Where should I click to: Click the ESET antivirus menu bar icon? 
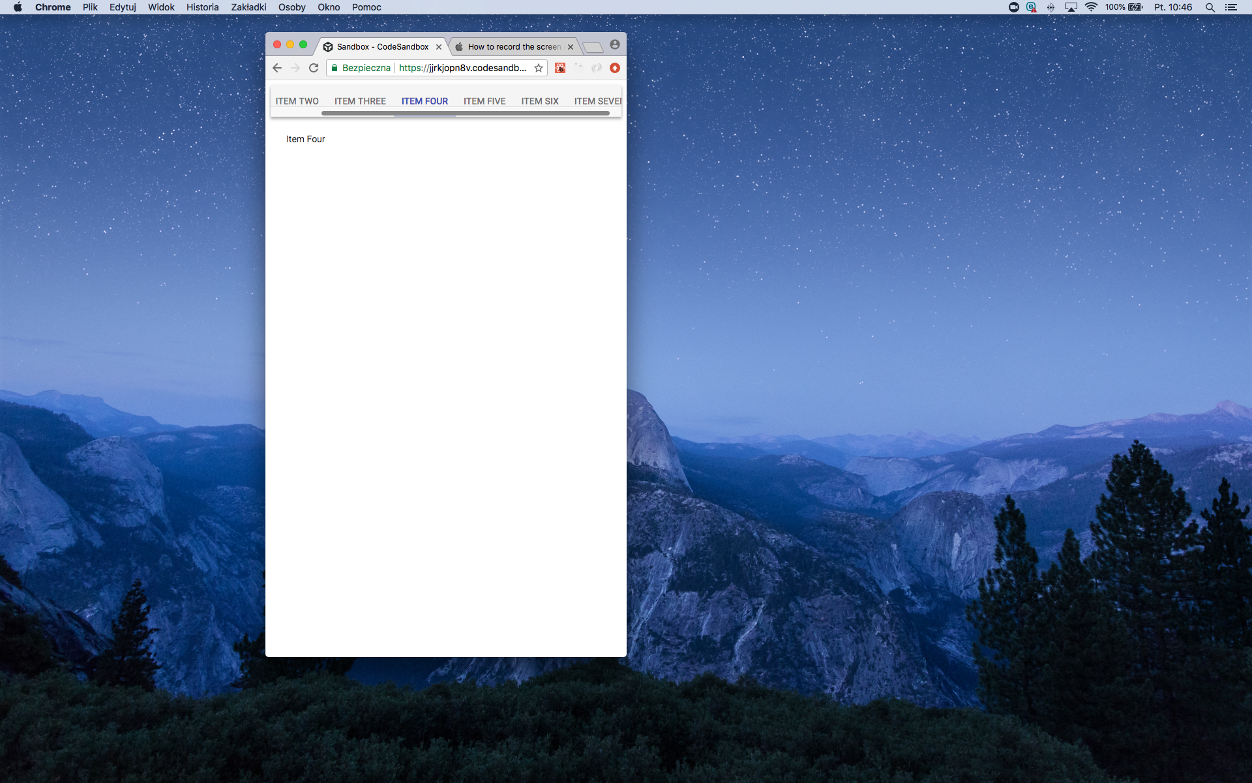click(x=1031, y=7)
